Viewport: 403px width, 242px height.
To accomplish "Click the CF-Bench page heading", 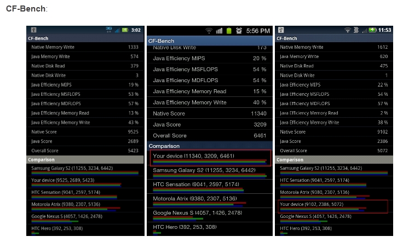I will (x=26, y=9).
